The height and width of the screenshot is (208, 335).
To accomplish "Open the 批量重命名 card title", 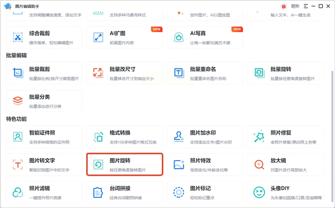I will [203, 69].
